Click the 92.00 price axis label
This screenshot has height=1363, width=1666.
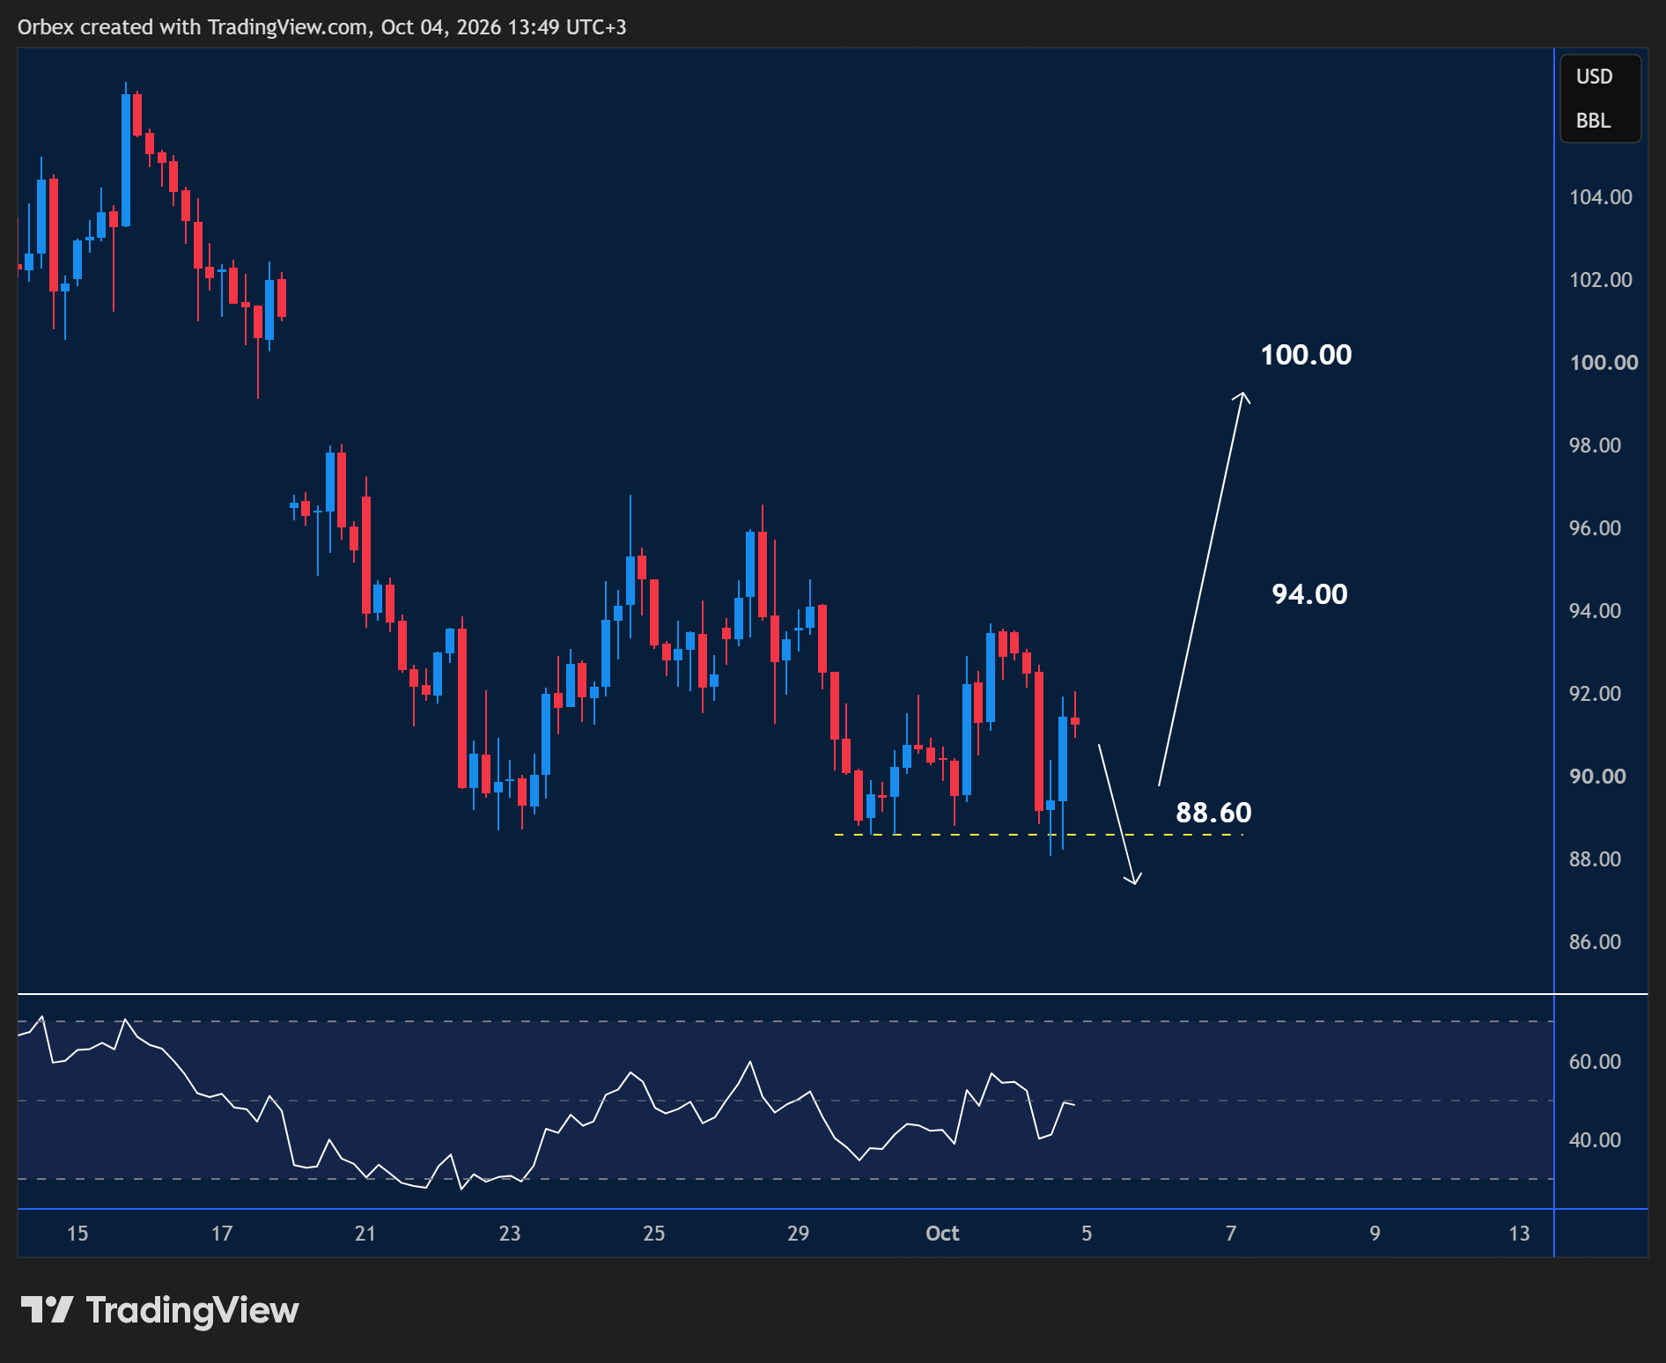(1595, 694)
